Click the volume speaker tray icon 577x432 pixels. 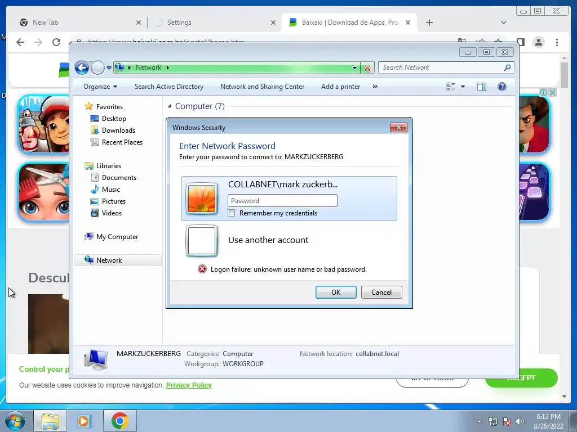[520, 421]
